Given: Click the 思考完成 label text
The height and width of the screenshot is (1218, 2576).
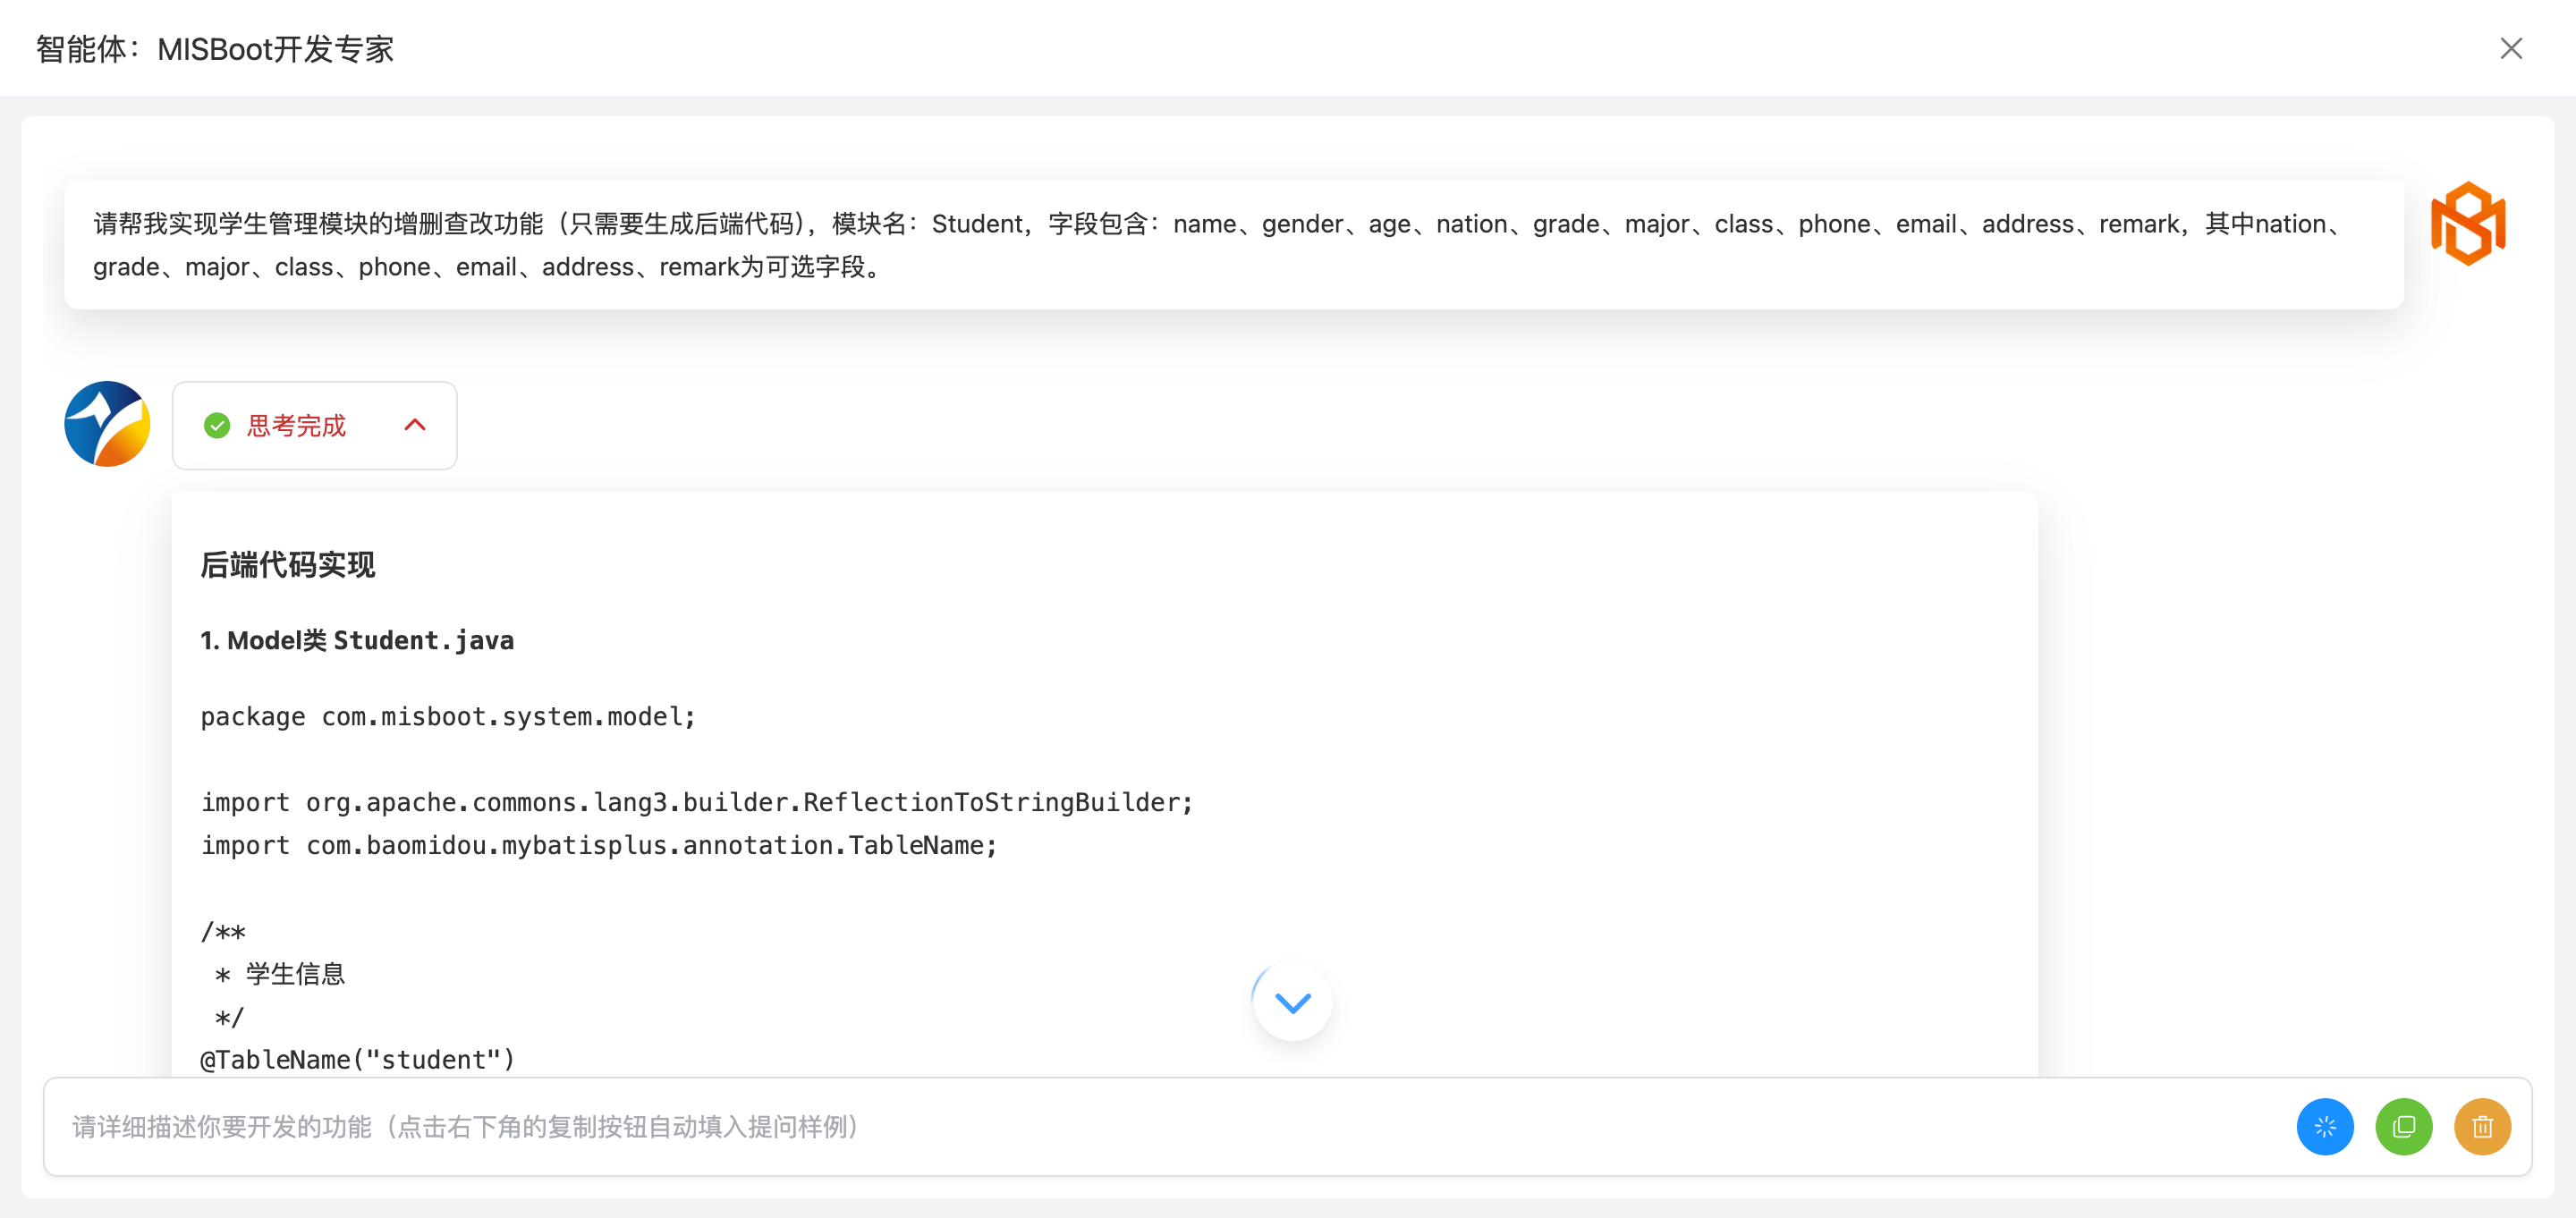Looking at the screenshot, I should [296, 425].
